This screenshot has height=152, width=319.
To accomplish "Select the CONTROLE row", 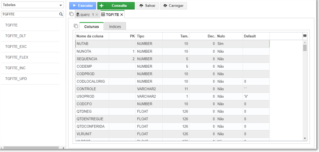I will click(x=172, y=89).
